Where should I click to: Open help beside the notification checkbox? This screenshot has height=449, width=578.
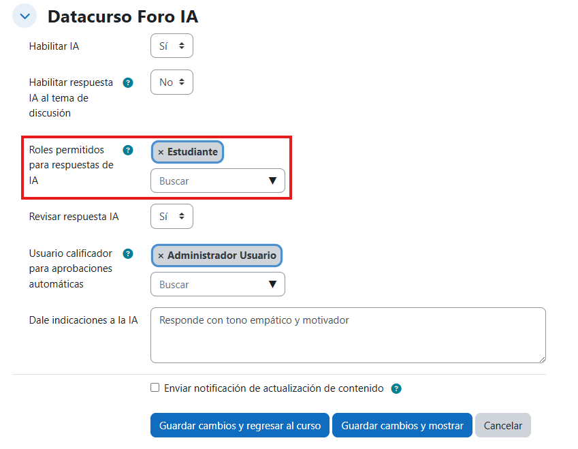click(396, 388)
